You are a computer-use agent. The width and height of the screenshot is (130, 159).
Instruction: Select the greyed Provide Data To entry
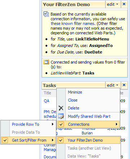pyautogui.click(x=26, y=132)
